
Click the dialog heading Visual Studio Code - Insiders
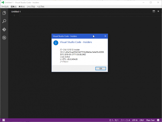[76, 42]
